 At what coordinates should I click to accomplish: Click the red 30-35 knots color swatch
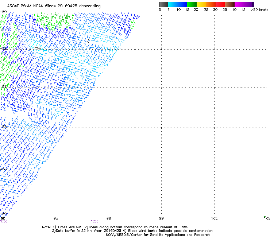220,4
